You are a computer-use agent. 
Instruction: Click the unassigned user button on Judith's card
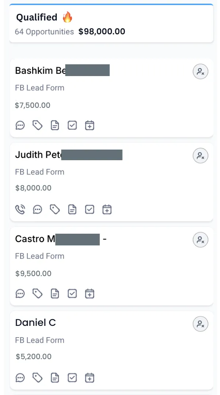pyautogui.click(x=200, y=156)
